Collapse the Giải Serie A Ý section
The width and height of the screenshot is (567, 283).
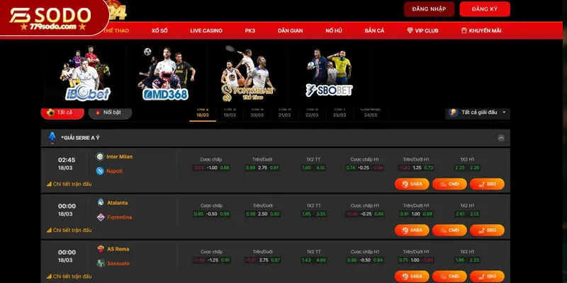[x=501, y=137]
